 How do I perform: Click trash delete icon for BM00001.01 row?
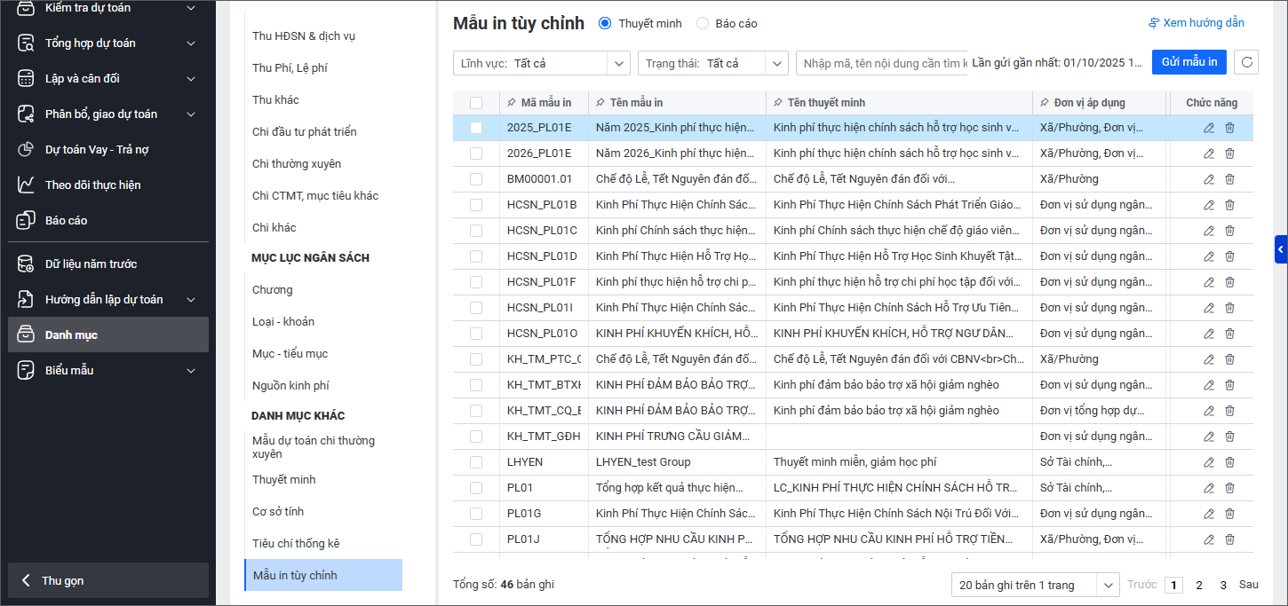point(1229,179)
